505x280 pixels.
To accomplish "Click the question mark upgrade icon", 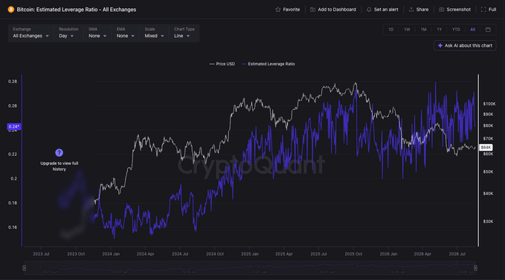I will (59, 153).
